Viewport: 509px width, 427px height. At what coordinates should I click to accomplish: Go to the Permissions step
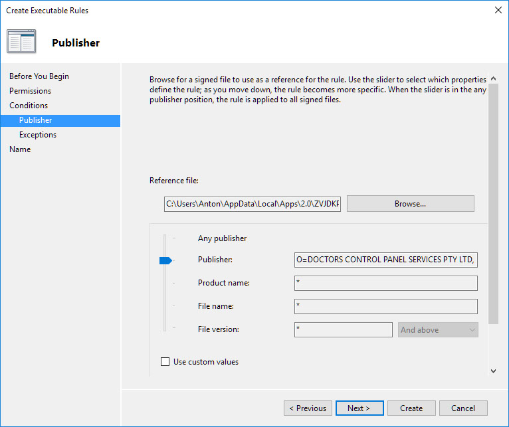tap(30, 91)
